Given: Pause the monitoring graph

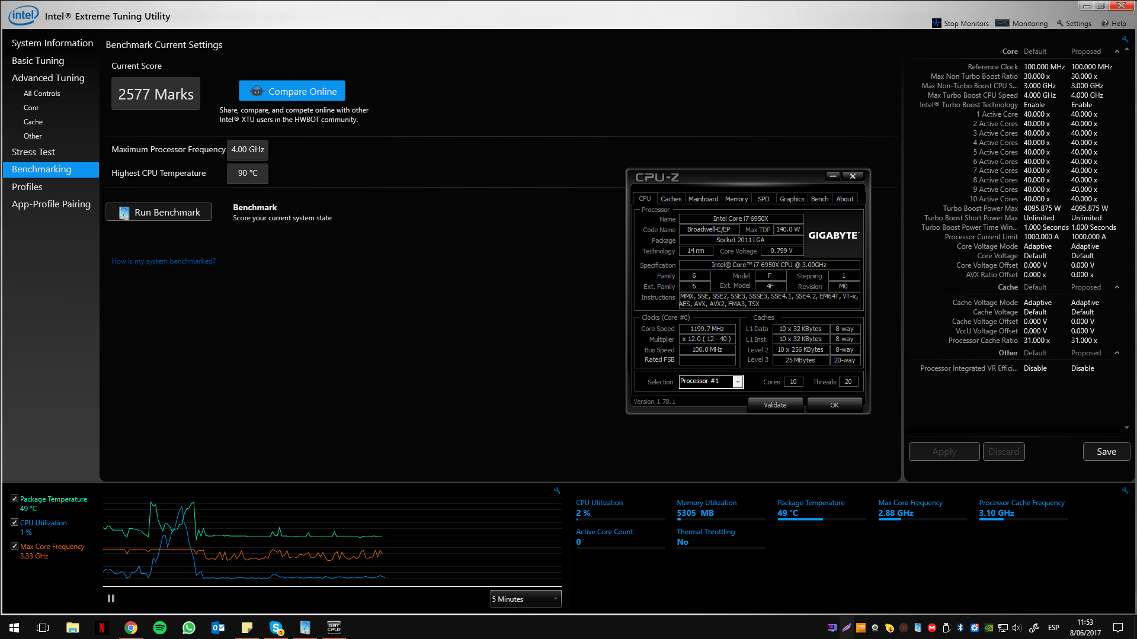Looking at the screenshot, I should [111, 599].
